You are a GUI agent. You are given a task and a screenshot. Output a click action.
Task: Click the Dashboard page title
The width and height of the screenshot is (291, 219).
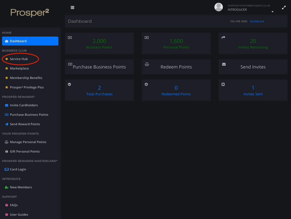click(x=80, y=21)
